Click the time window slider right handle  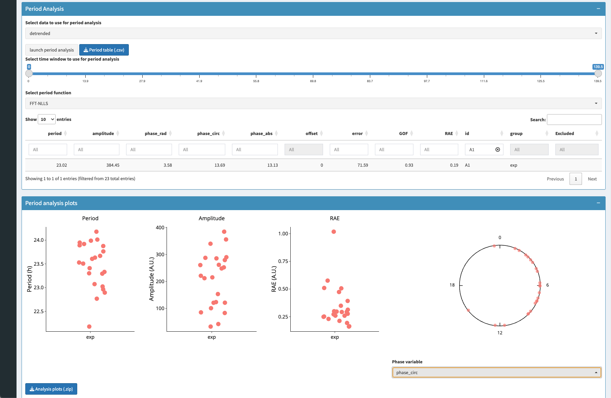coord(598,73)
